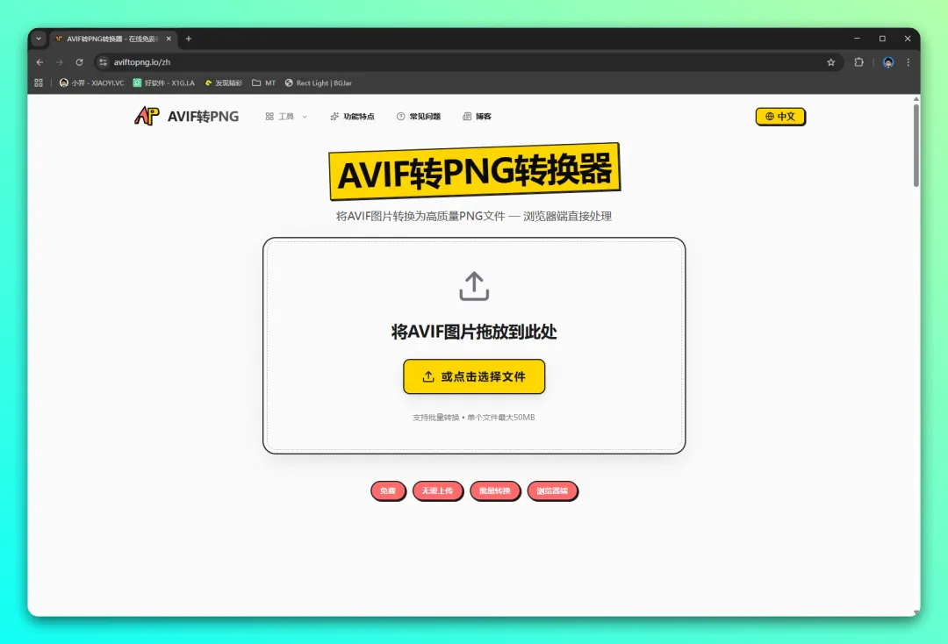This screenshot has height=644, width=948.
Task: Select the AVIF转PNG转换器 browser tab
Action: click(111, 39)
